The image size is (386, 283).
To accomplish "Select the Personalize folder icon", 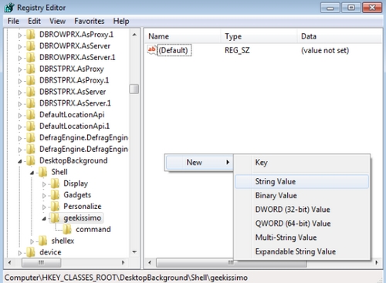I will coord(55,206).
